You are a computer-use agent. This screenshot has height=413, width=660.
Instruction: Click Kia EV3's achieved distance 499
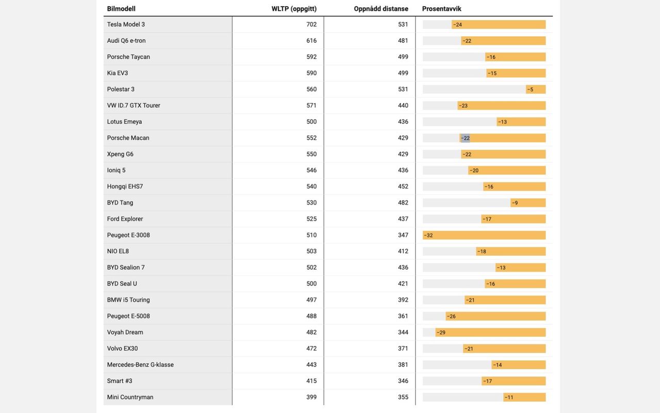[x=403, y=73]
